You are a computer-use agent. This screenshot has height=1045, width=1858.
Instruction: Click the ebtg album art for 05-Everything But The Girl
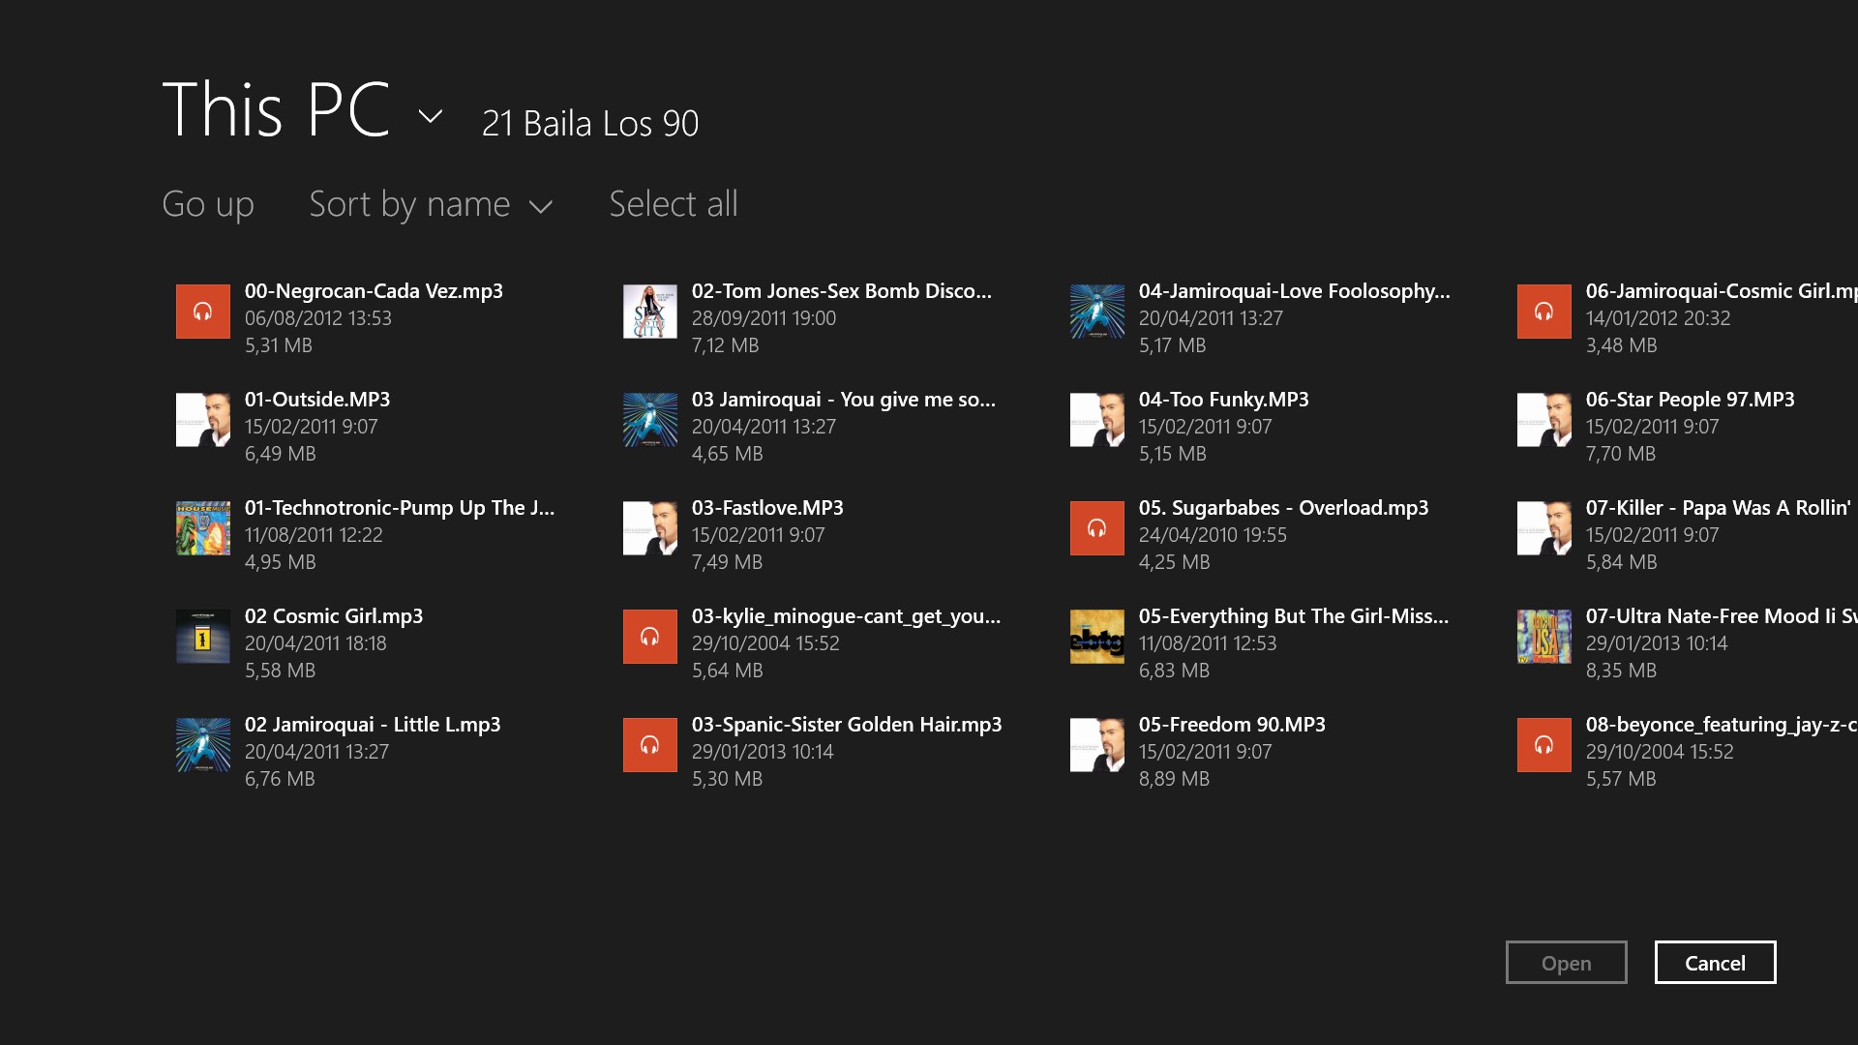[1097, 637]
